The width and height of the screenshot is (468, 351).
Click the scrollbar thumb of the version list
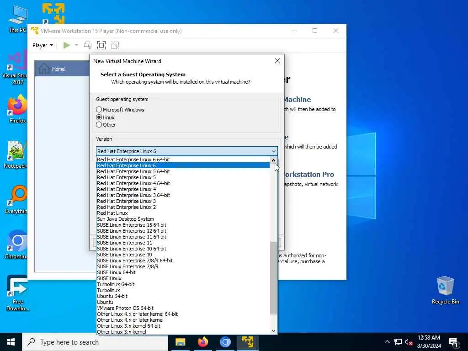point(273,277)
